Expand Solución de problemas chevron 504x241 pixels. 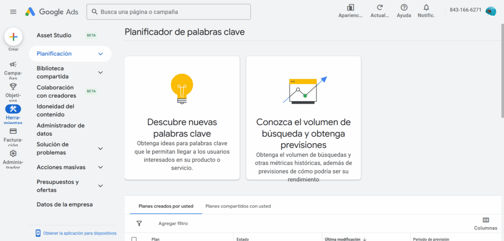[100, 149]
